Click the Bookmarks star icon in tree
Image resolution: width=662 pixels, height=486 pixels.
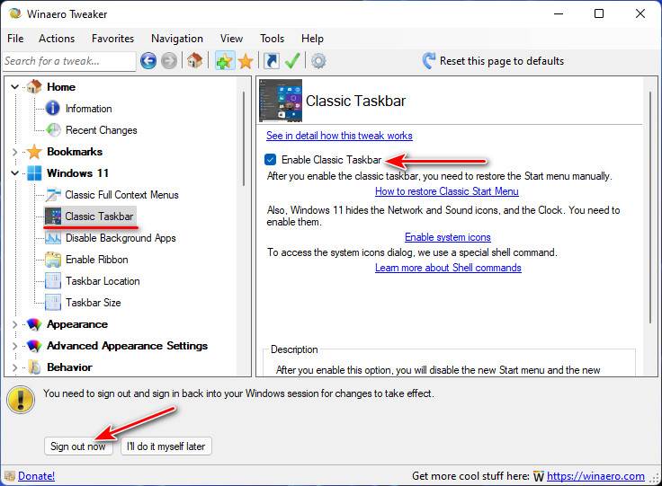click(x=34, y=152)
